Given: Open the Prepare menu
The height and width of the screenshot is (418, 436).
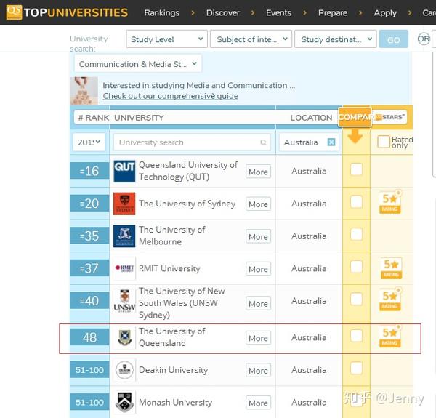Looking at the screenshot, I should (333, 13).
